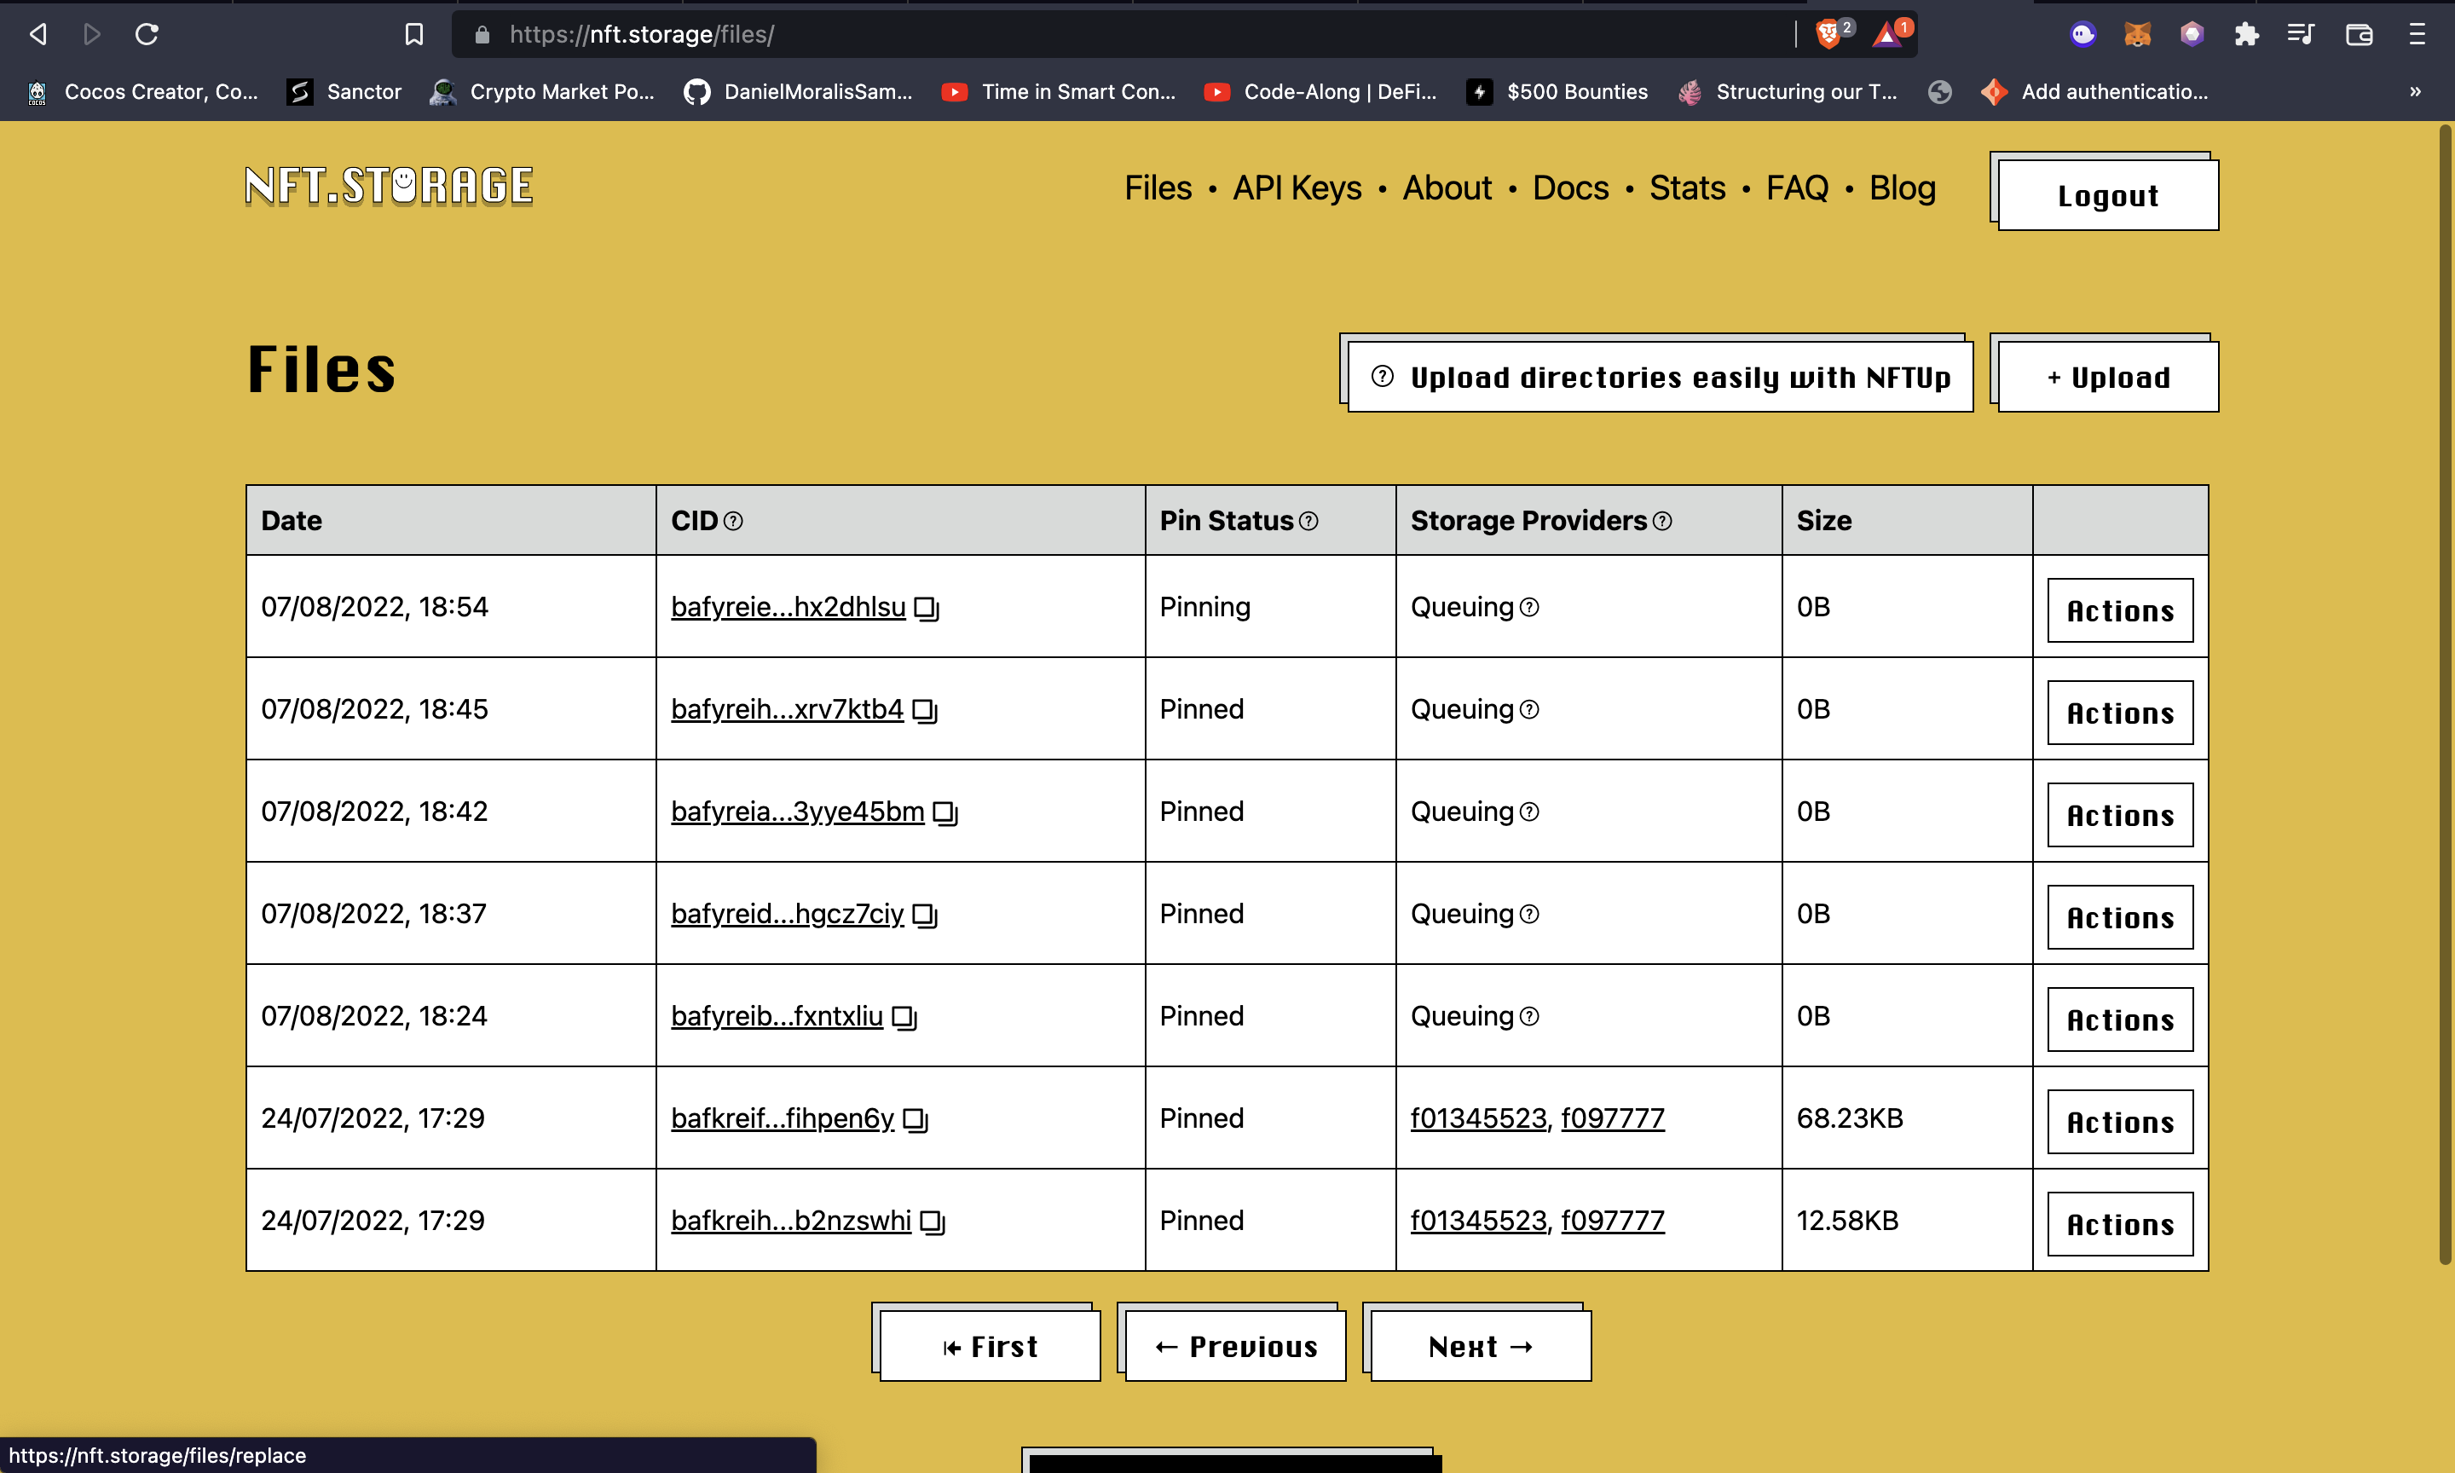2455x1473 pixels.
Task: Bookmark this page icon
Action: 413,35
